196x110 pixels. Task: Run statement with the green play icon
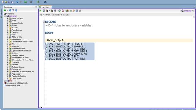click(40, 11)
